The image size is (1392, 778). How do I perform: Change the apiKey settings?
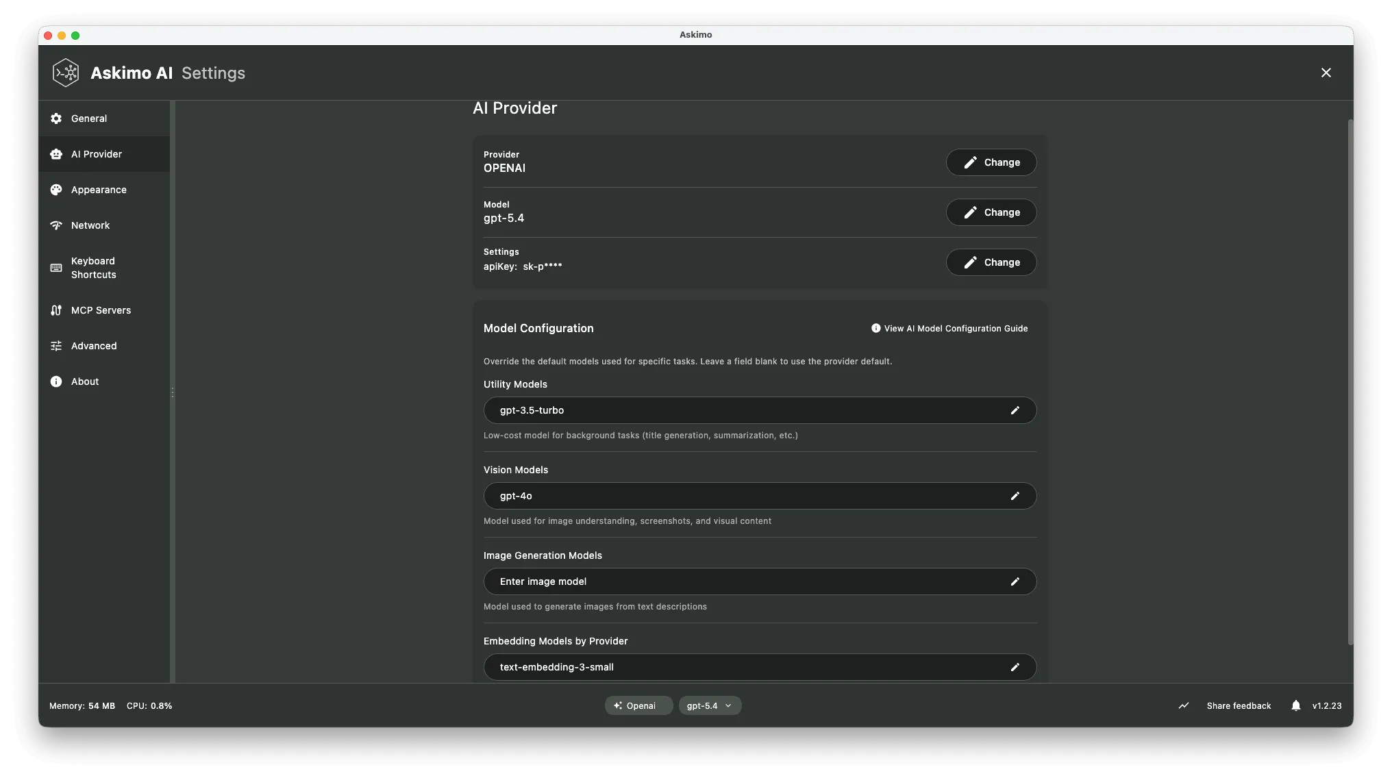pyautogui.click(x=991, y=262)
